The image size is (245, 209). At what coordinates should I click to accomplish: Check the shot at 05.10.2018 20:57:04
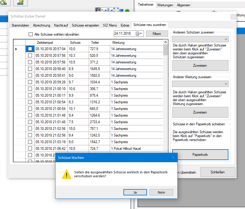30,49
